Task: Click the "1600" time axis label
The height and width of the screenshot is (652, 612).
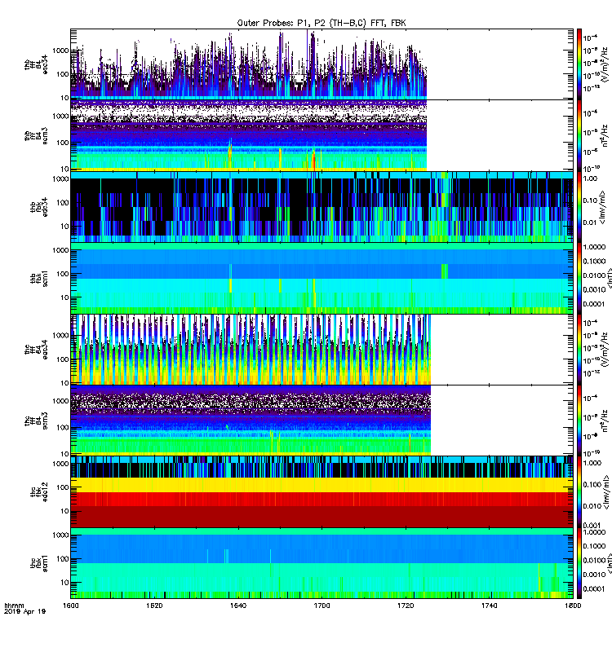Action: [71, 606]
